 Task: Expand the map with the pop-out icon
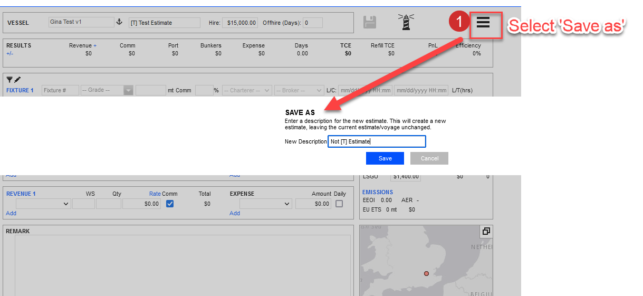pos(486,231)
